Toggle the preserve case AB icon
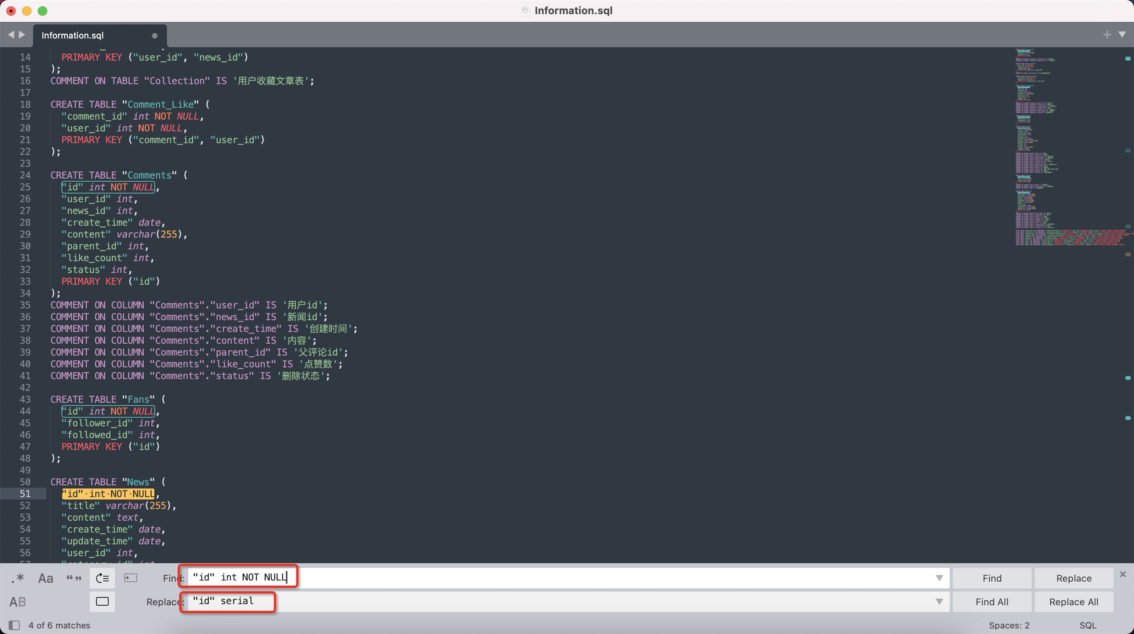Screen dimensions: 1134x634 [18, 602]
